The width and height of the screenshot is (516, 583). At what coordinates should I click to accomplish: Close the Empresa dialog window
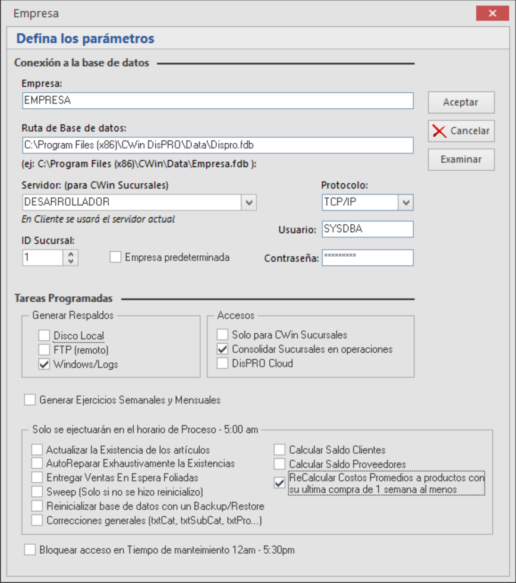[492, 13]
